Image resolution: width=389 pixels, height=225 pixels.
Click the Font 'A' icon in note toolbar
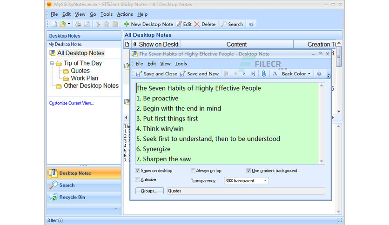[275, 73]
